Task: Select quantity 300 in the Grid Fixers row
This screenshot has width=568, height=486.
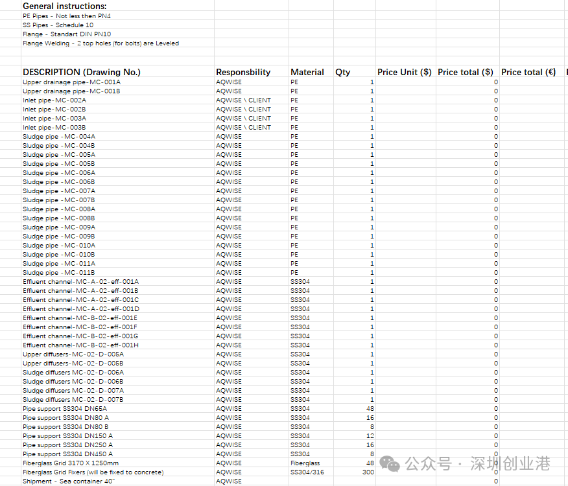Action: tap(354, 472)
